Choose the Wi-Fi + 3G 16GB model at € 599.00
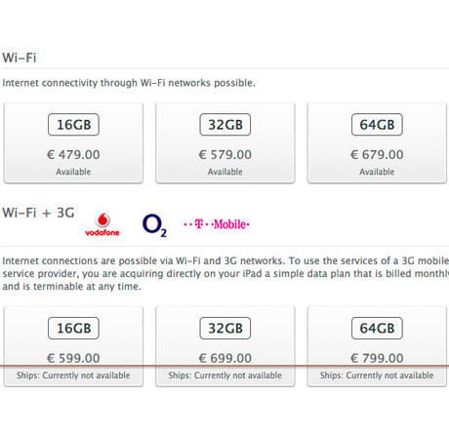Image resolution: width=449 pixels, height=436 pixels. (x=73, y=346)
